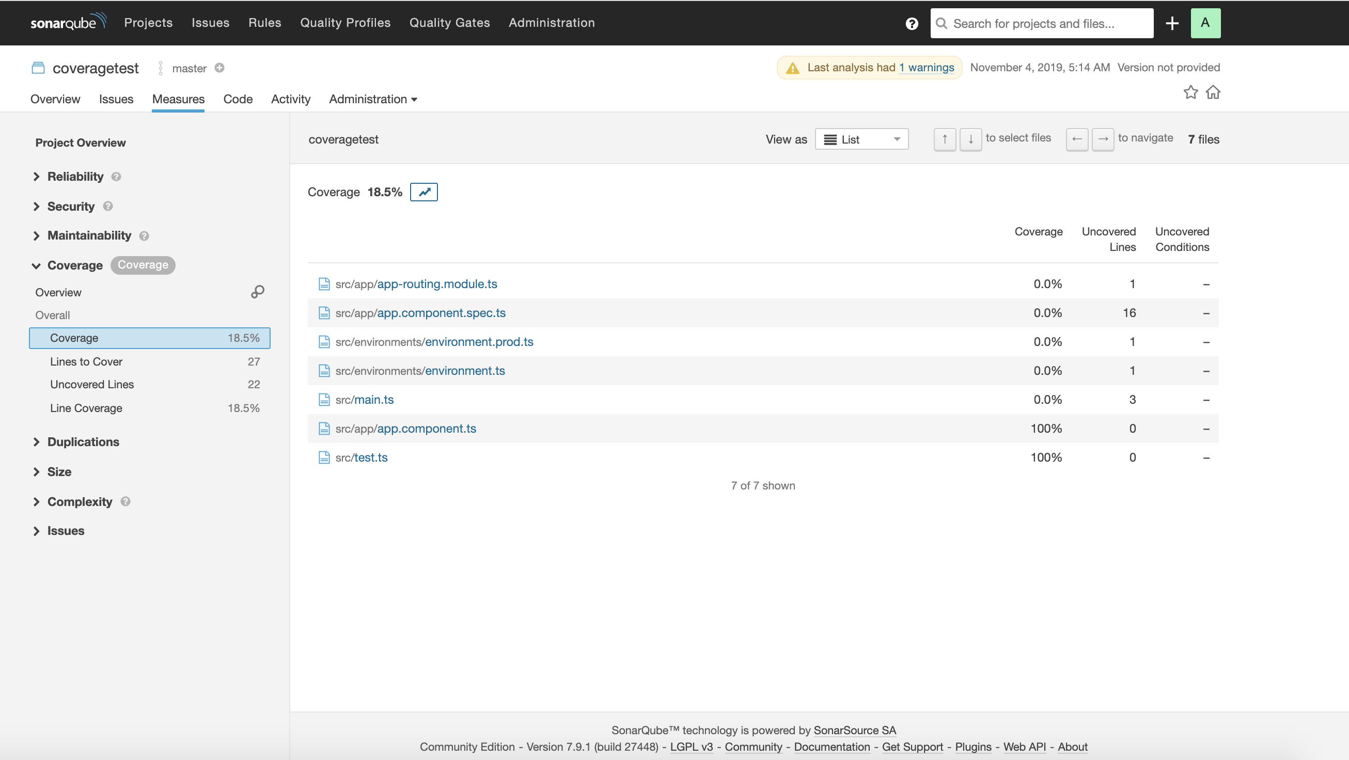Click the plus icon beside master branch
This screenshot has height=760, width=1349.
[x=219, y=68]
